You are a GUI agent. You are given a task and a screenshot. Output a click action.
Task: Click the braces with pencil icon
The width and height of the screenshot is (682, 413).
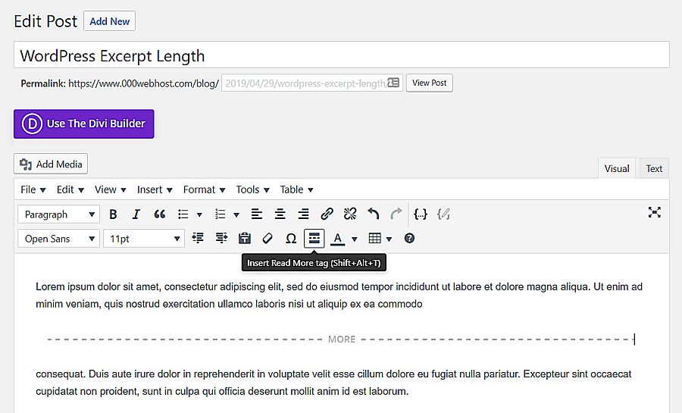(443, 214)
